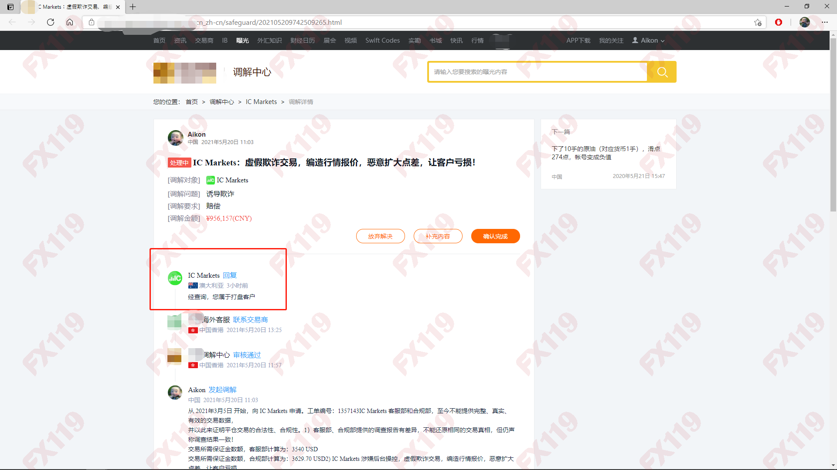Click Aikon avatar in 发起调解 entry
Image resolution: width=837 pixels, height=470 pixels.
(x=175, y=393)
